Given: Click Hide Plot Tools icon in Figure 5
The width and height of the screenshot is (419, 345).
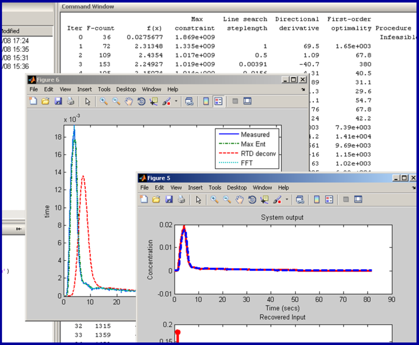Looking at the screenshot, I should 346,199.
